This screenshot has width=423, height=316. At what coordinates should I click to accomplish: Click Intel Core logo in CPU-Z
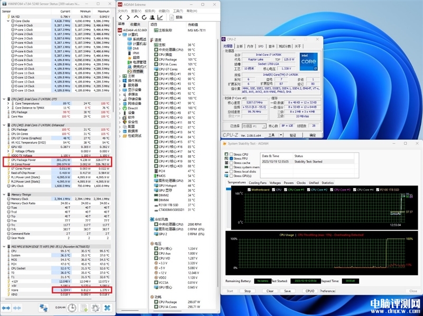click(x=308, y=62)
